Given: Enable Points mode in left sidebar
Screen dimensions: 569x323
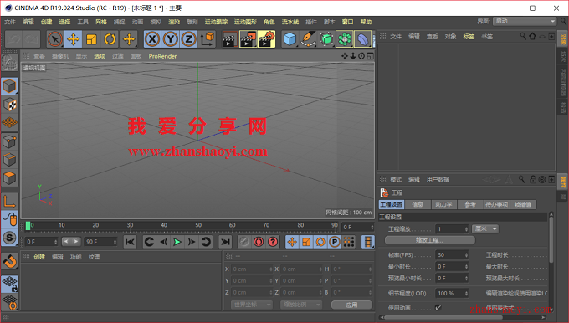Looking at the screenshot, I should click(9, 141).
